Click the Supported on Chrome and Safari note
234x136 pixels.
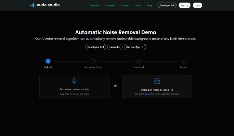pos(74,94)
